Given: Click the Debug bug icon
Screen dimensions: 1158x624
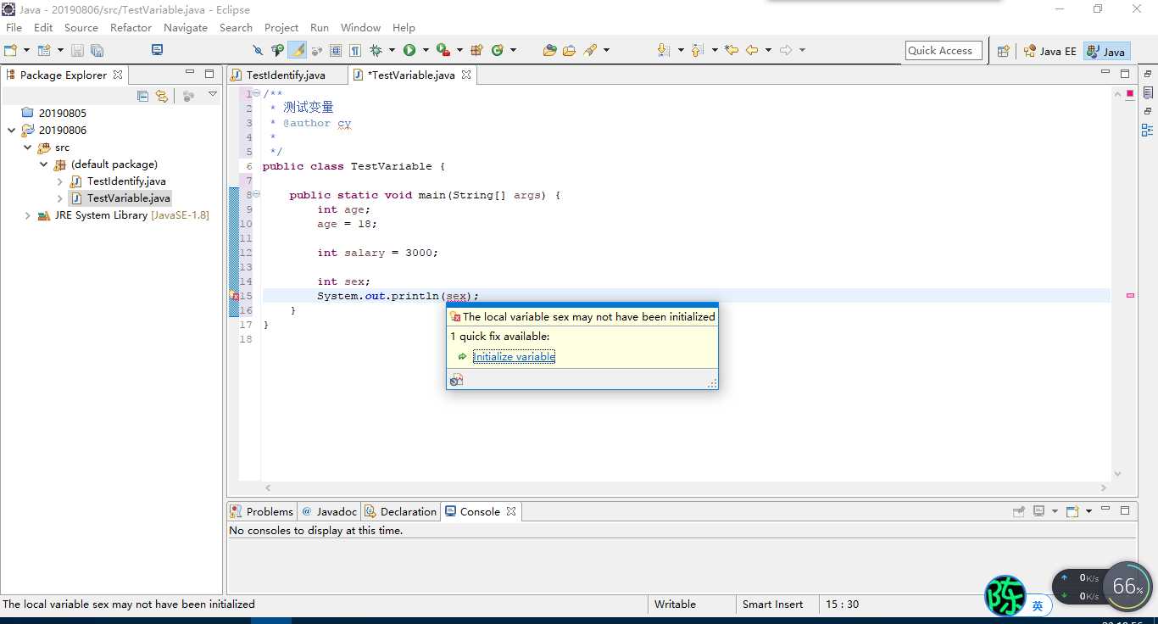Looking at the screenshot, I should point(376,51).
